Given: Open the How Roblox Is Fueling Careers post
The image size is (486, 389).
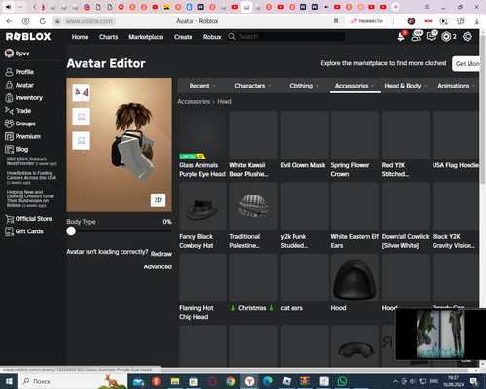Looking at the screenshot, I should [31, 178].
